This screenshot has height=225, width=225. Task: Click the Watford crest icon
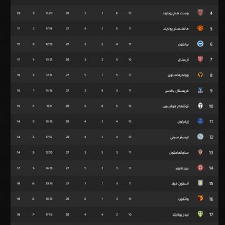200,199
